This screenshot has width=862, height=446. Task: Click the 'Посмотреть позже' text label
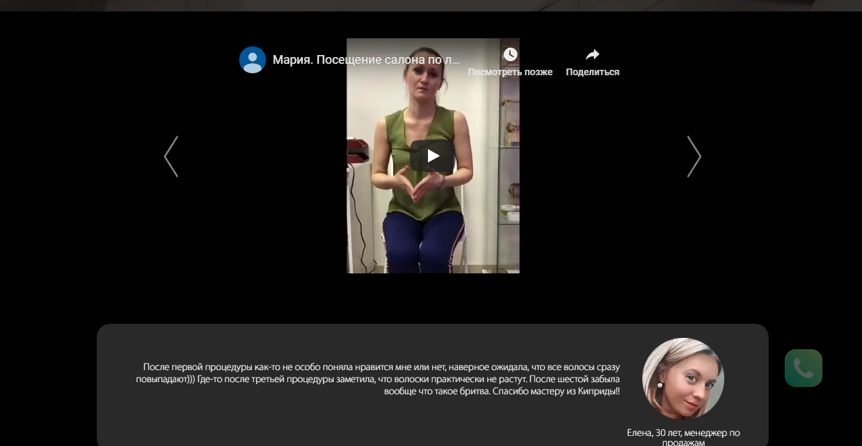tap(511, 72)
